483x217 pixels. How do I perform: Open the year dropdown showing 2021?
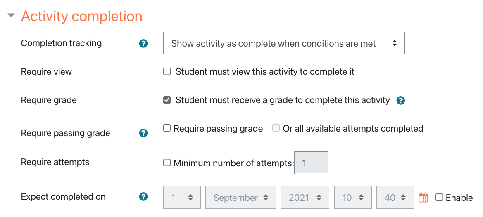click(x=305, y=197)
